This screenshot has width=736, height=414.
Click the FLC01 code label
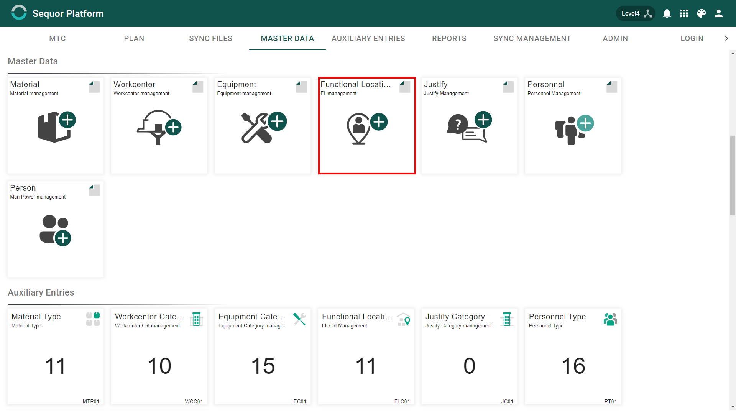click(402, 401)
